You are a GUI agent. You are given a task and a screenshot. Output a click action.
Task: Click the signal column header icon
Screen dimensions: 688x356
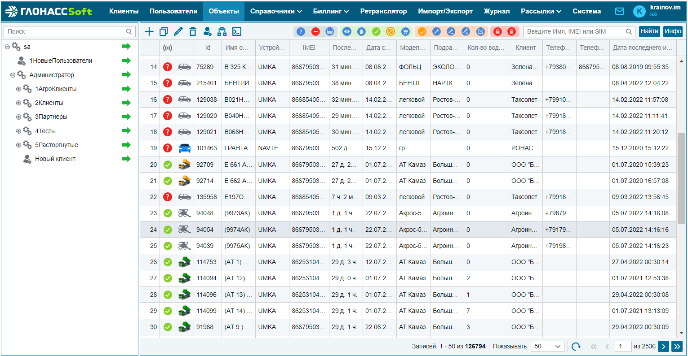(x=168, y=48)
